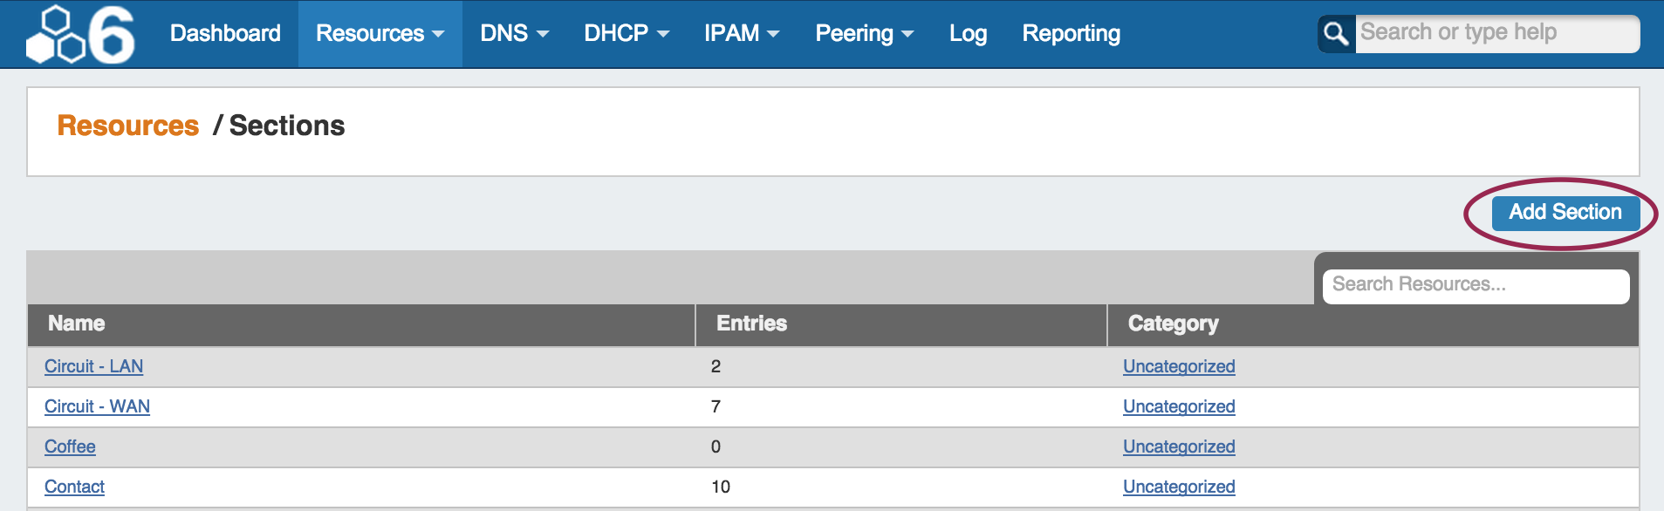Click the Resources breadcrumb link
The width and height of the screenshot is (1664, 511).
[128, 126]
